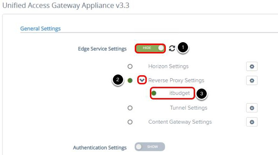278x155 pixels.
Task: Toggle Authentication Settings to show
Action: coord(150,147)
